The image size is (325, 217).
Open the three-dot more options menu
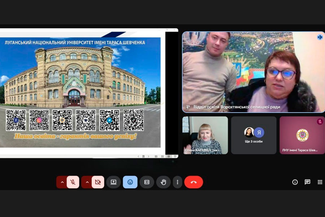pyautogui.click(x=177, y=182)
